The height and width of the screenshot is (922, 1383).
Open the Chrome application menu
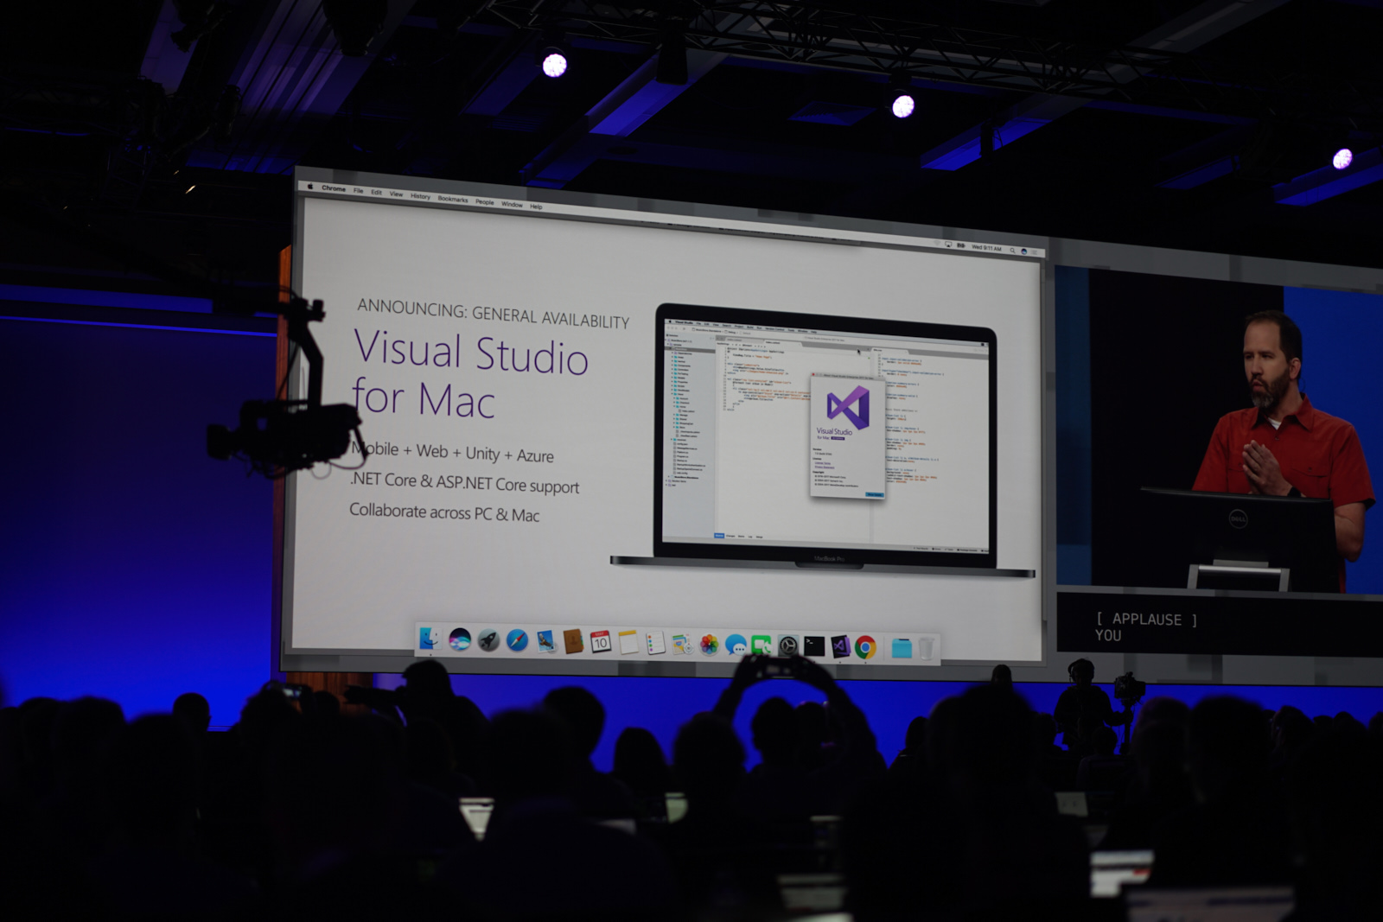(334, 188)
